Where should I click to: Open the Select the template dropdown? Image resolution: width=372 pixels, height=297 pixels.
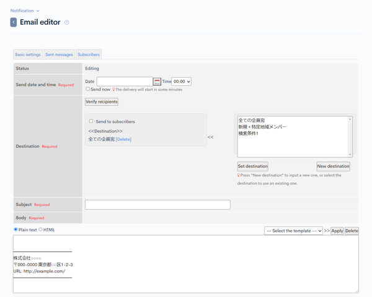pyautogui.click(x=293, y=231)
